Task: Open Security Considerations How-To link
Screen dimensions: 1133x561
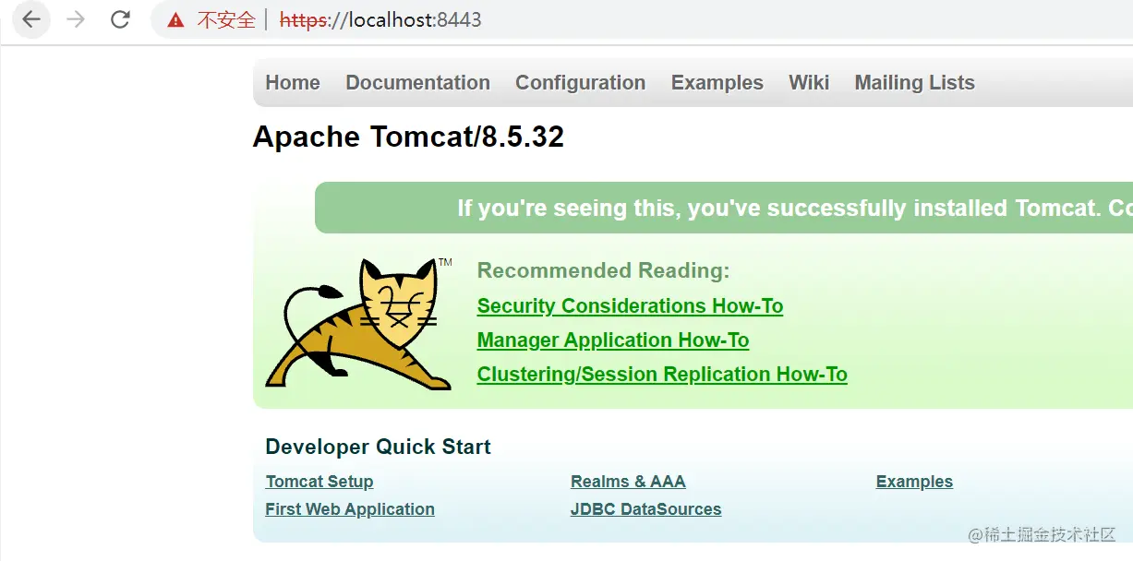Action: click(x=630, y=306)
